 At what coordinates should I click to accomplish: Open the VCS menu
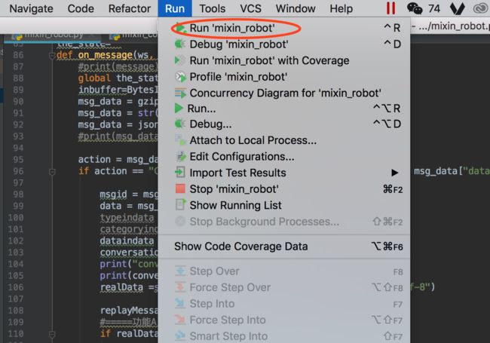[250, 8]
